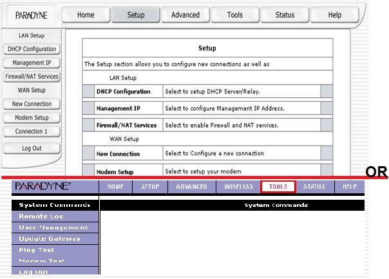
Task: Click Log Out in purple sidebar
Action: coord(55,271)
